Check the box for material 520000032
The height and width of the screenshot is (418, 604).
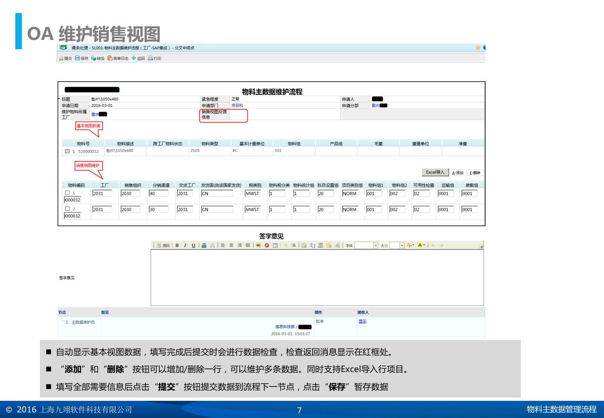[x=67, y=151]
